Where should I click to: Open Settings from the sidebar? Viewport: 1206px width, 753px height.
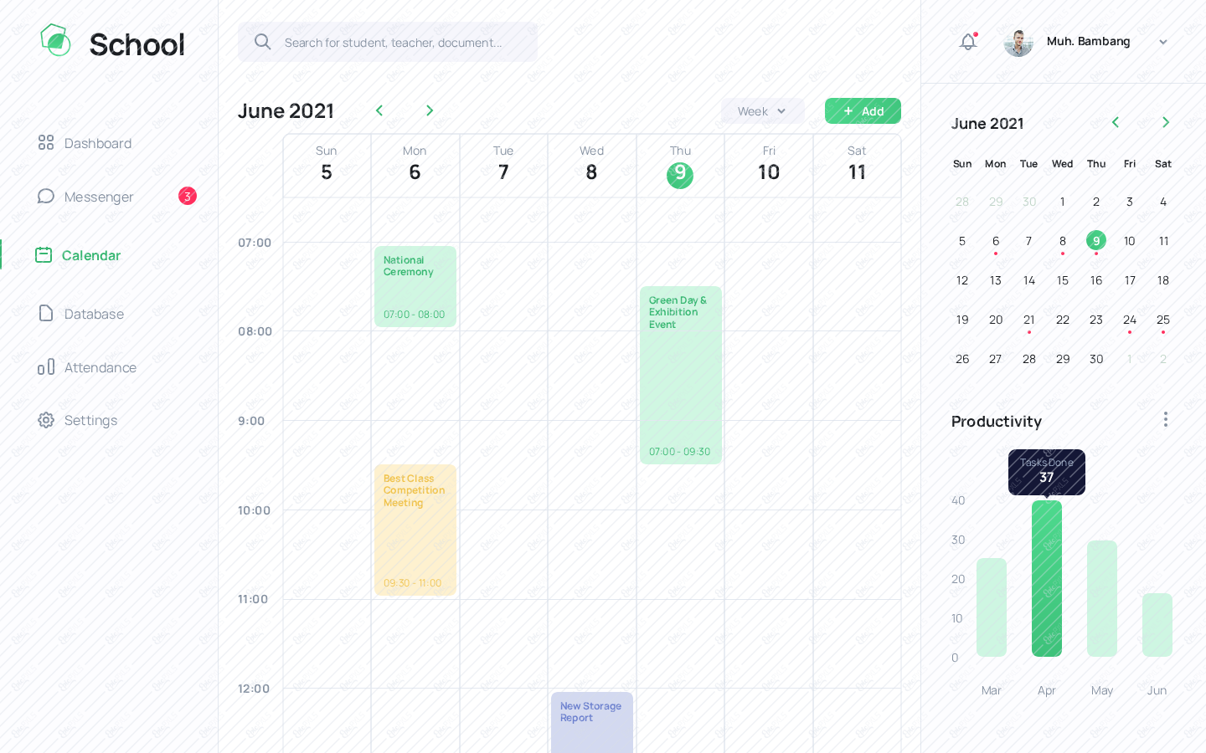pos(90,420)
